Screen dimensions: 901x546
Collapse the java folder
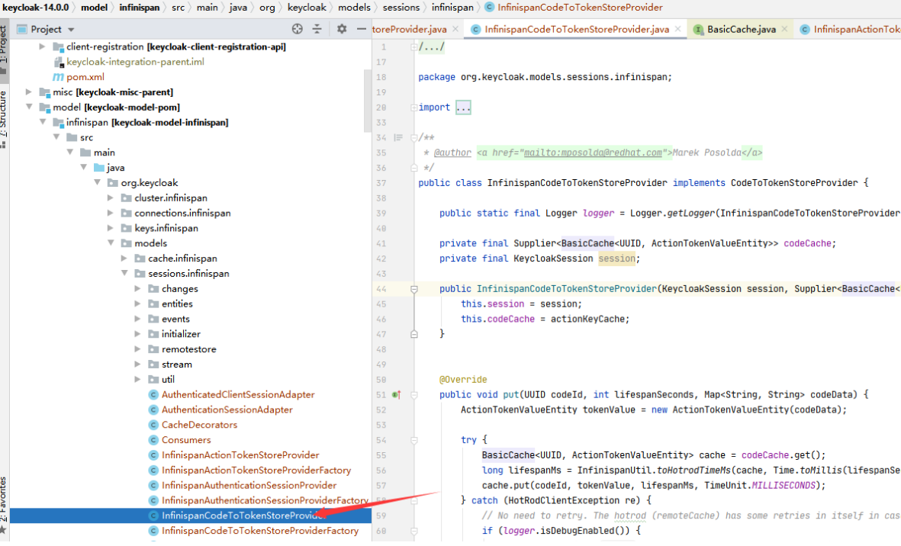tap(84, 167)
